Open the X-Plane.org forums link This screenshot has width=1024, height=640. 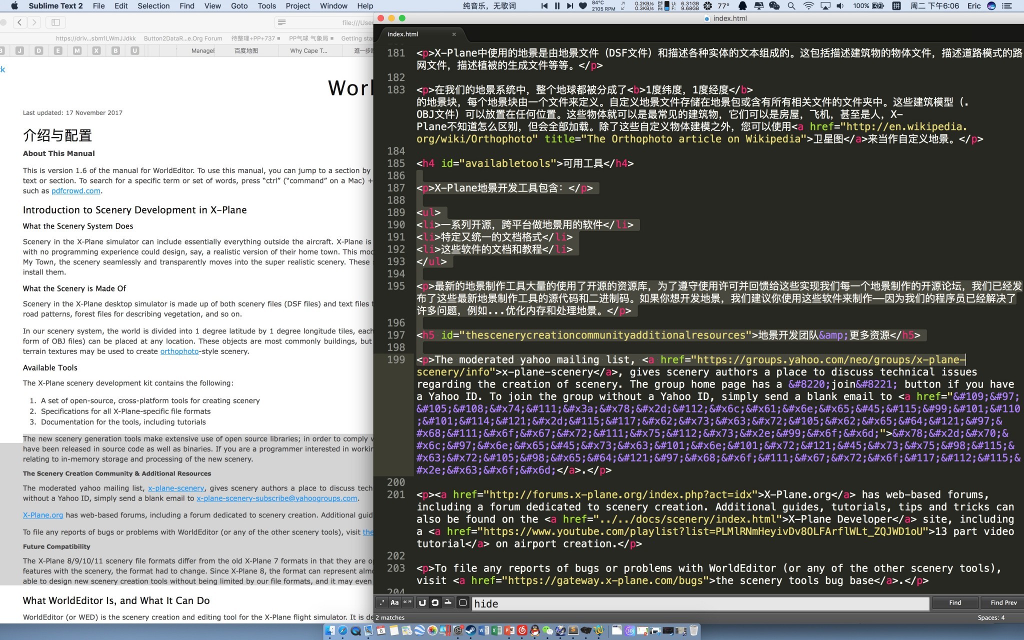click(x=43, y=515)
